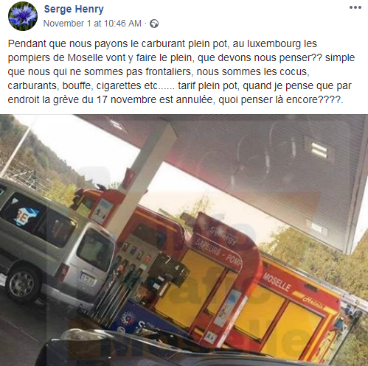
Task: Open the gas station photo attachment
Action: [184, 240]
